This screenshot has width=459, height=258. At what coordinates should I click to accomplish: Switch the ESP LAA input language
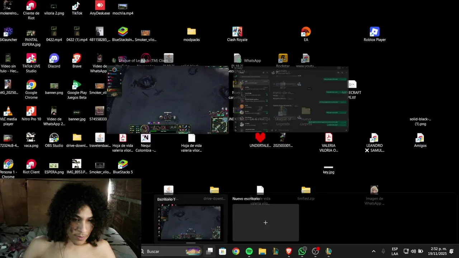coord(394,251)
